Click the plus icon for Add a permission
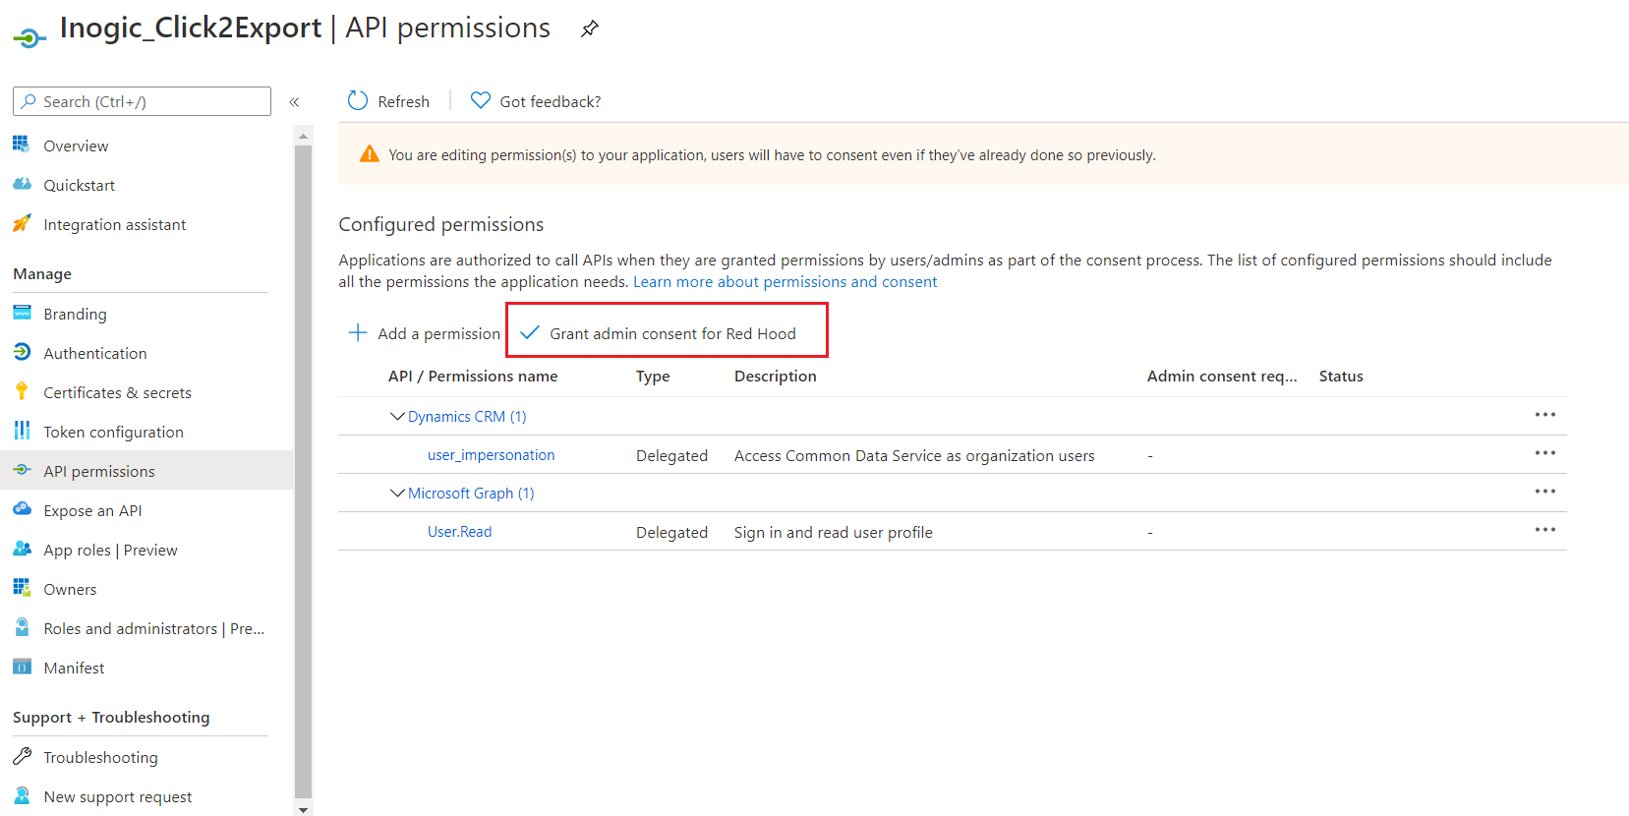1629x816 pixels. tap(358, 332)
